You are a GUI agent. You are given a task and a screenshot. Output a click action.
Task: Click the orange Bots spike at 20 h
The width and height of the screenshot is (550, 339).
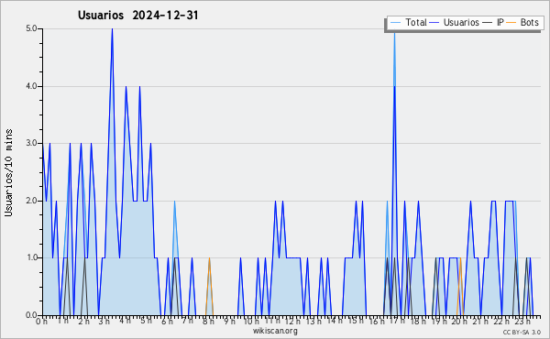click(x=460, y=287)
